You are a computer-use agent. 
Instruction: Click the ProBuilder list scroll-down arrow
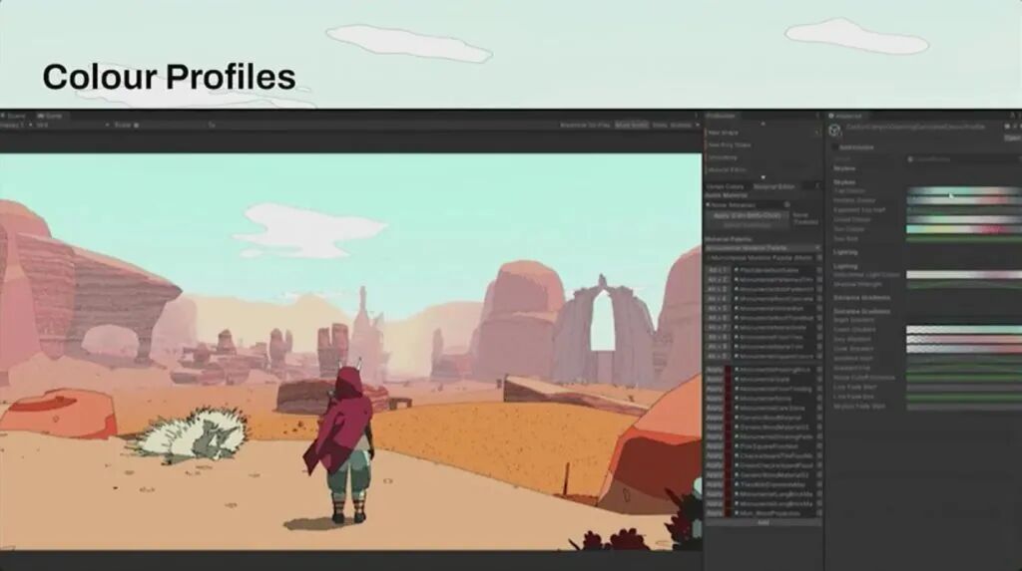coord(763,177)
